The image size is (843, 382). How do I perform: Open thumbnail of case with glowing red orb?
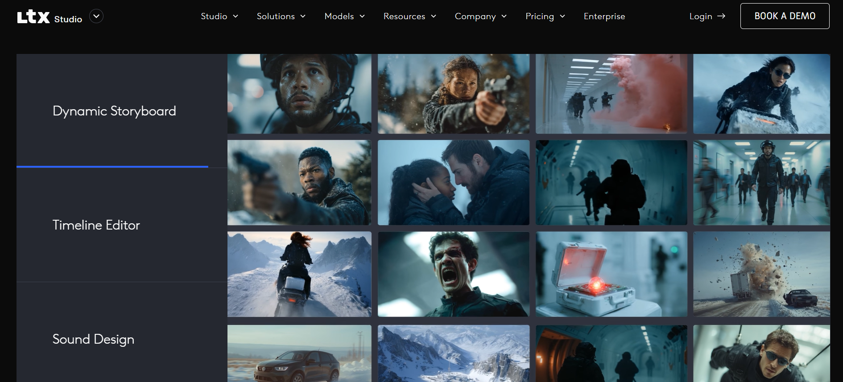(x=612, y=274)
